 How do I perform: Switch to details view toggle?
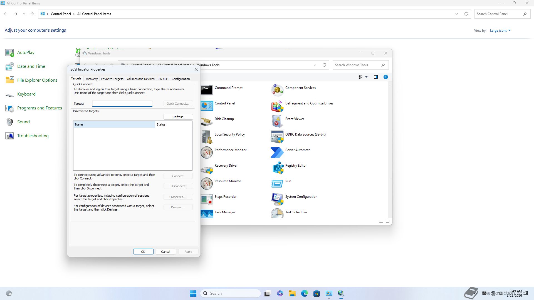(381, 221)
